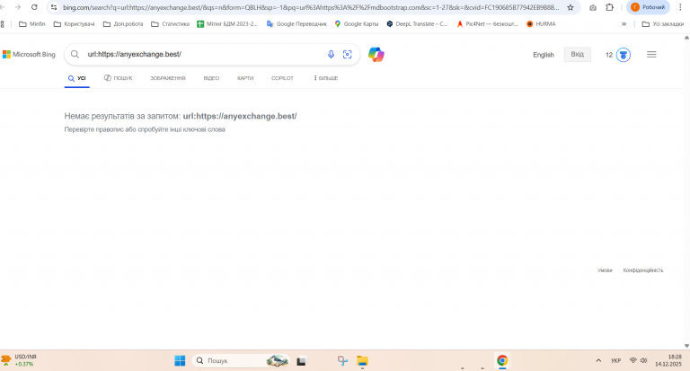Click the page scrollbar up arrow

tap(686, 38)
